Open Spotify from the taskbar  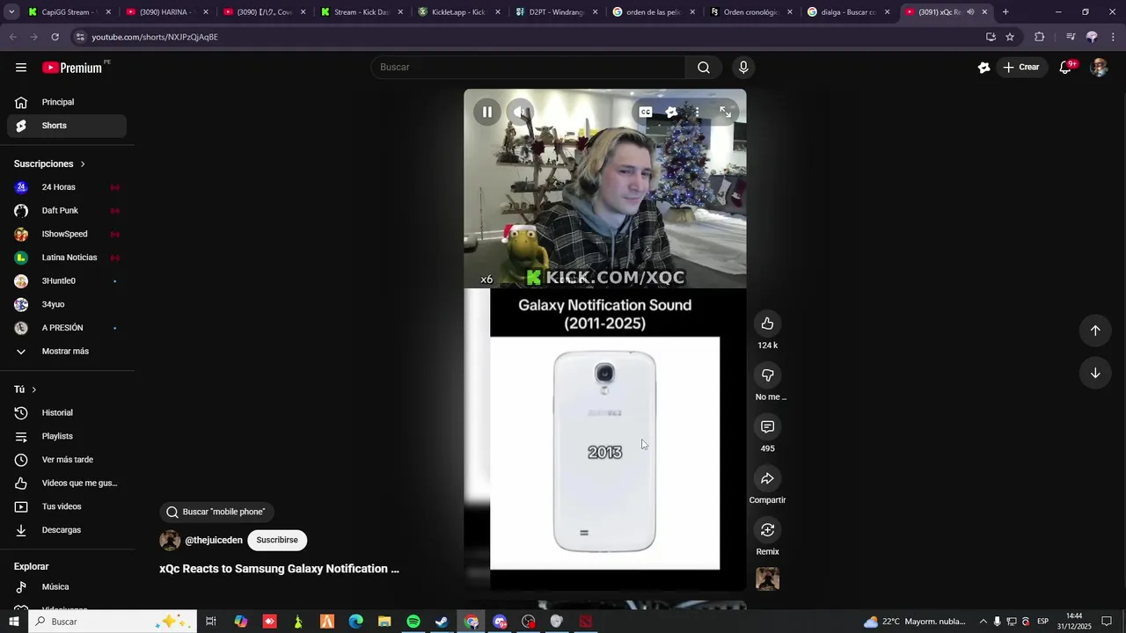coord(413,622)
